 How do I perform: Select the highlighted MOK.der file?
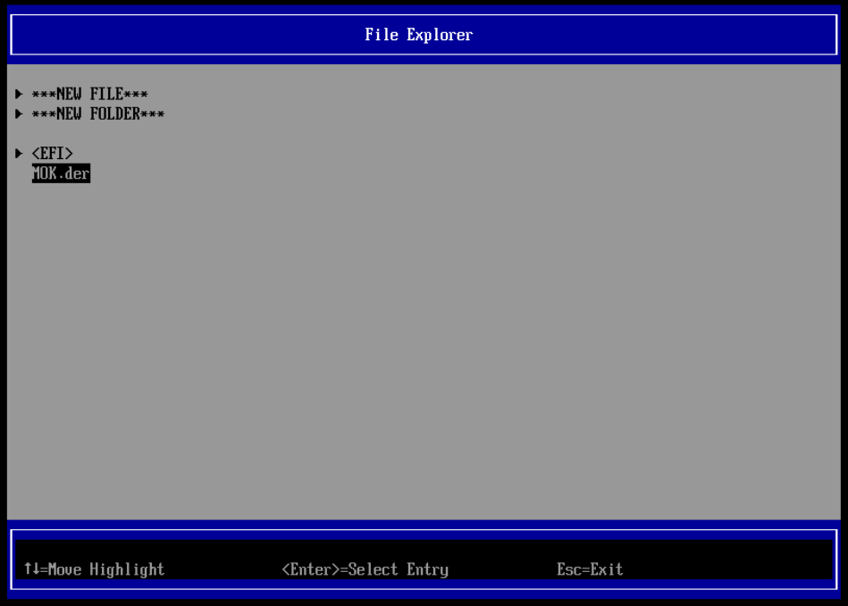(x=61, y=173)
